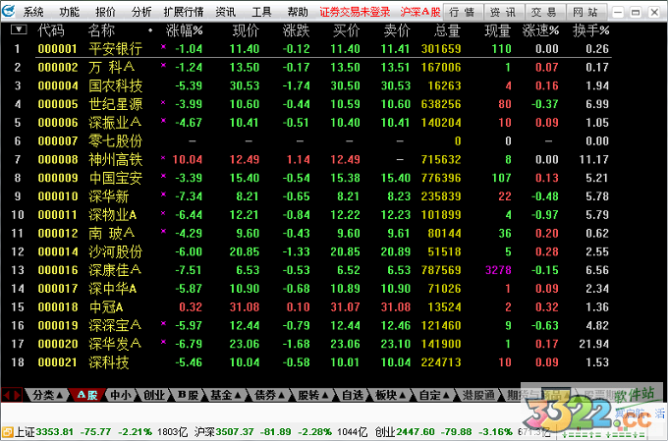Select stock row 世纪星源
The height and width of the screenshot is (441, 668).
point(311,104)
